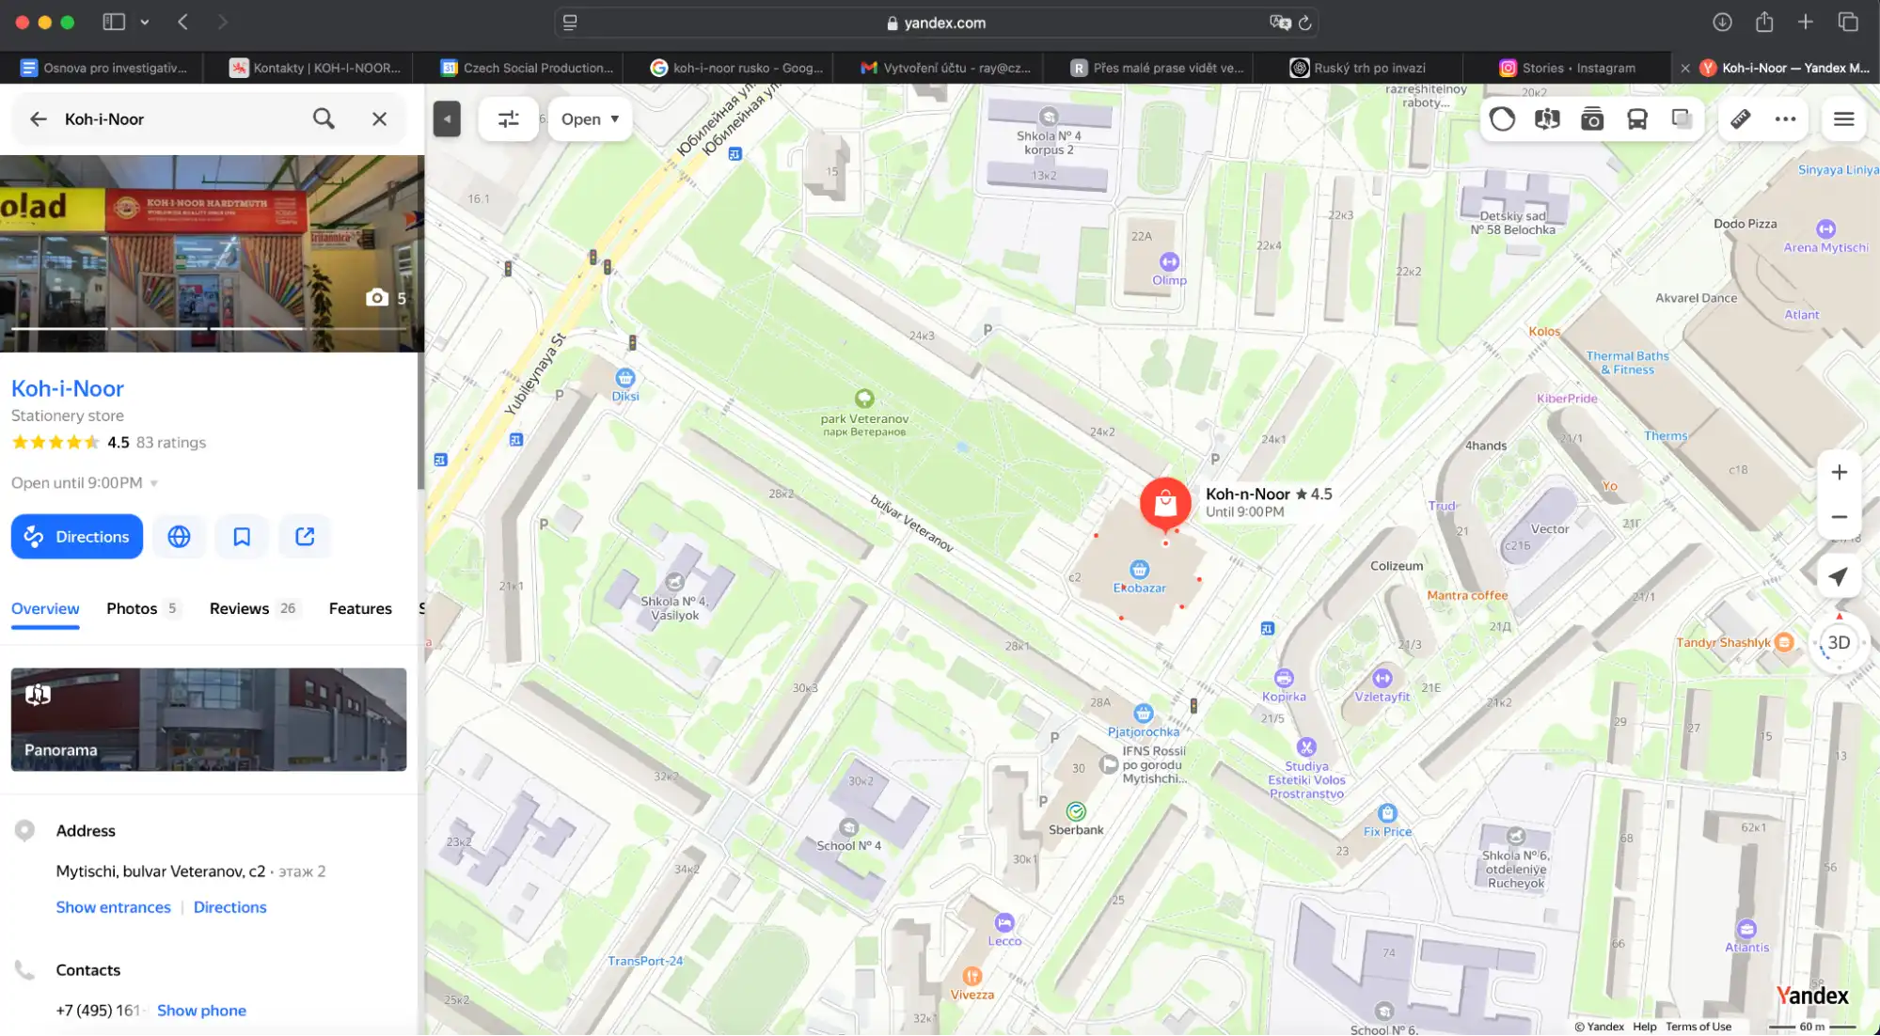This screenshot has width=1880, height=1036.
Task: Collapse the side panel with arrow button
Action: point(447,119)
